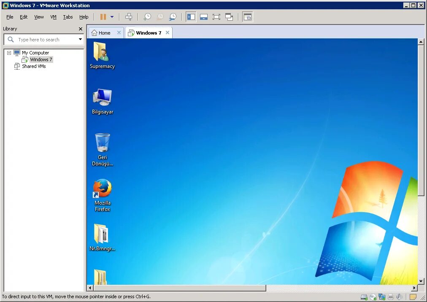Click the sound card status icon
Image resolution: width=427 pixels, height=302 pixels.
click(x=399, y=297)
